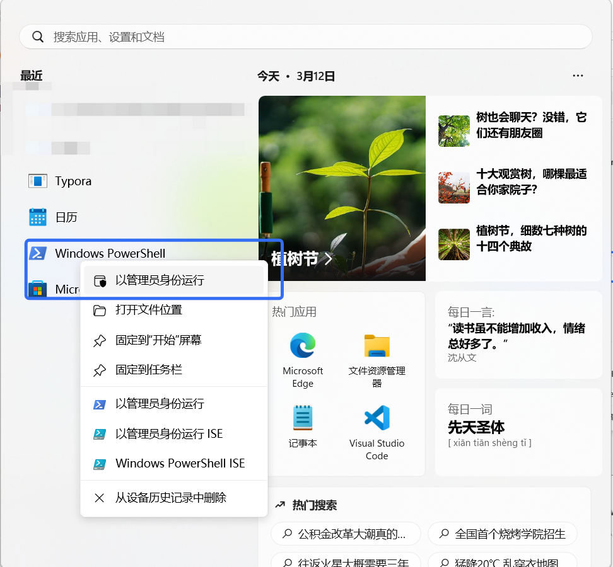Search 全国首个烧烤学院招生 trending topic
The image size is (613, 567).
click(x=503, y=534)
